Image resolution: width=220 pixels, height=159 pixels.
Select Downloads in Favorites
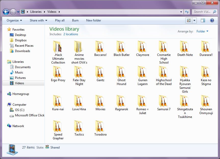pos(20,51)
